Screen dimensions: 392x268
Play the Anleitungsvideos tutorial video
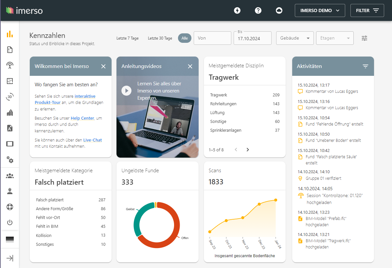coord(127,91)
